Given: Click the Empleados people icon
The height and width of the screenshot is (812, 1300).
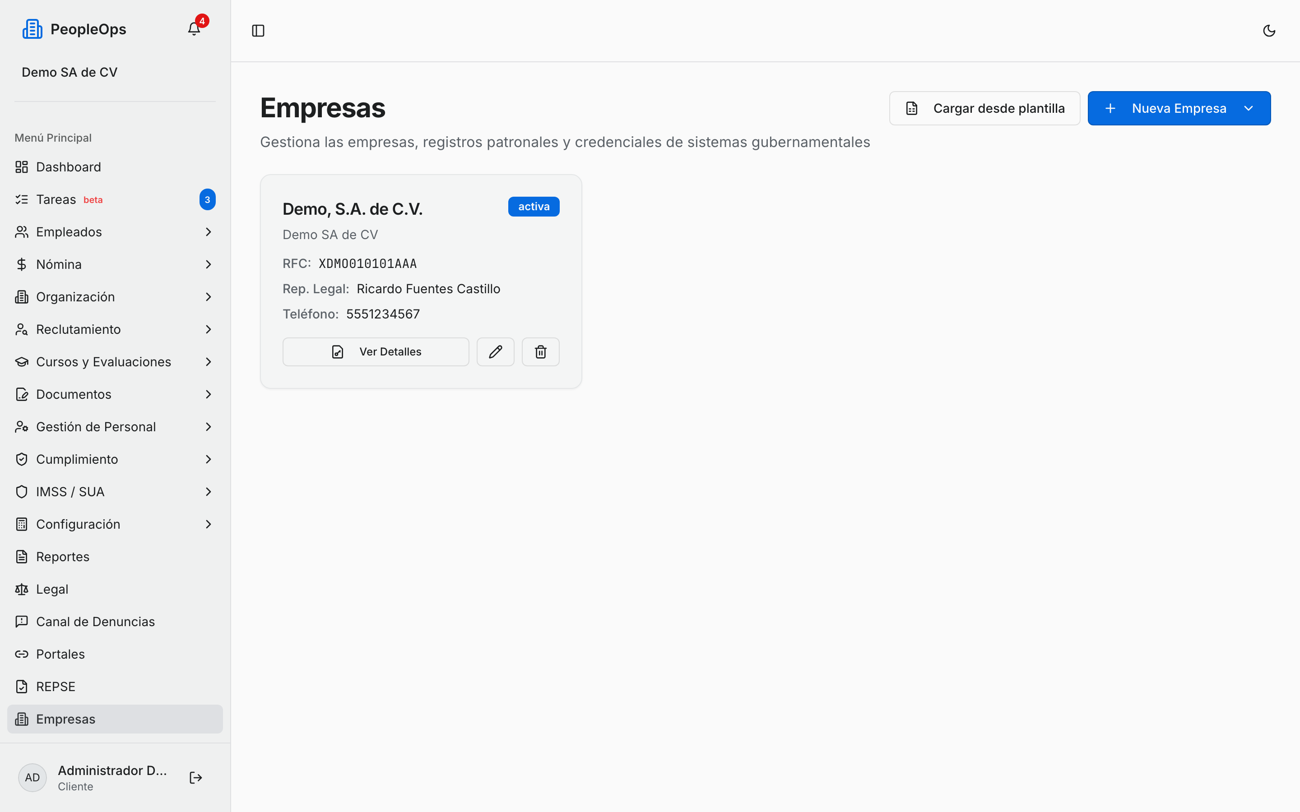Looking at the screenshot, I should tap(22, 232).
